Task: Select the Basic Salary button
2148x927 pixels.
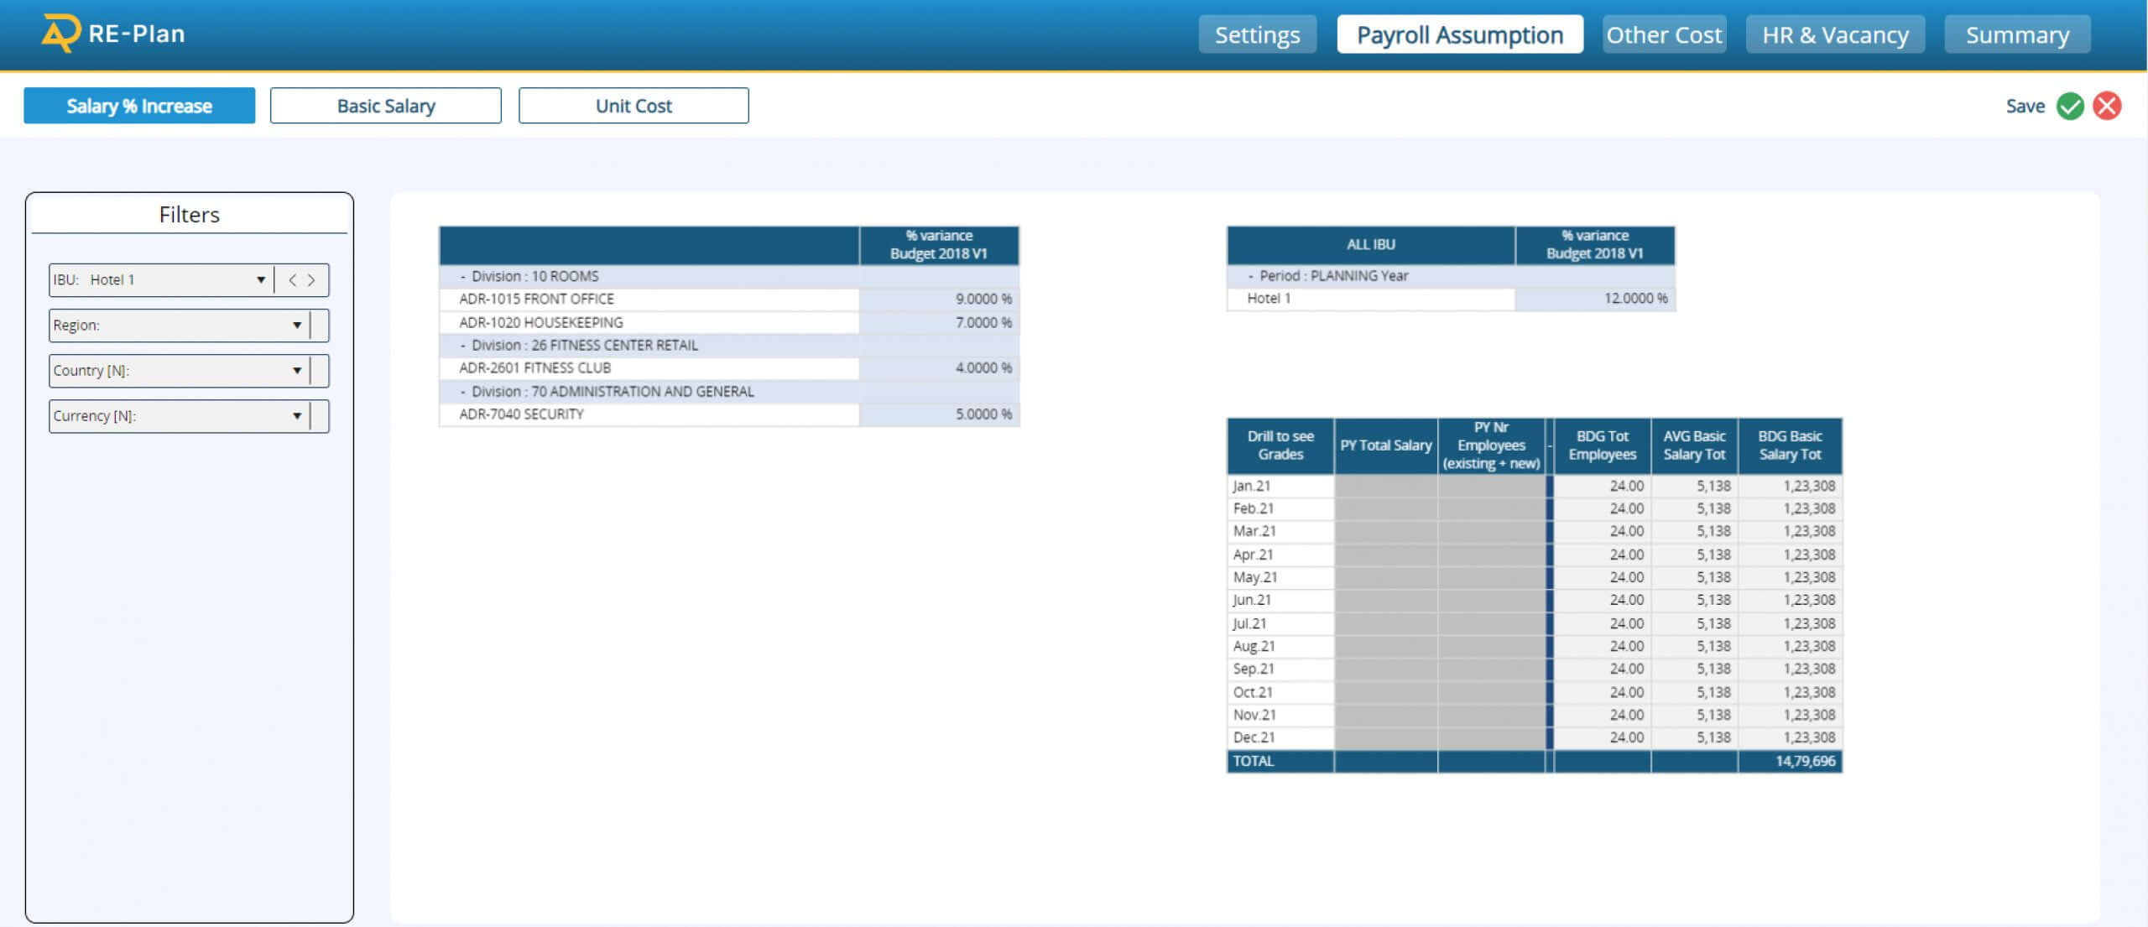Action: point(385,107)
